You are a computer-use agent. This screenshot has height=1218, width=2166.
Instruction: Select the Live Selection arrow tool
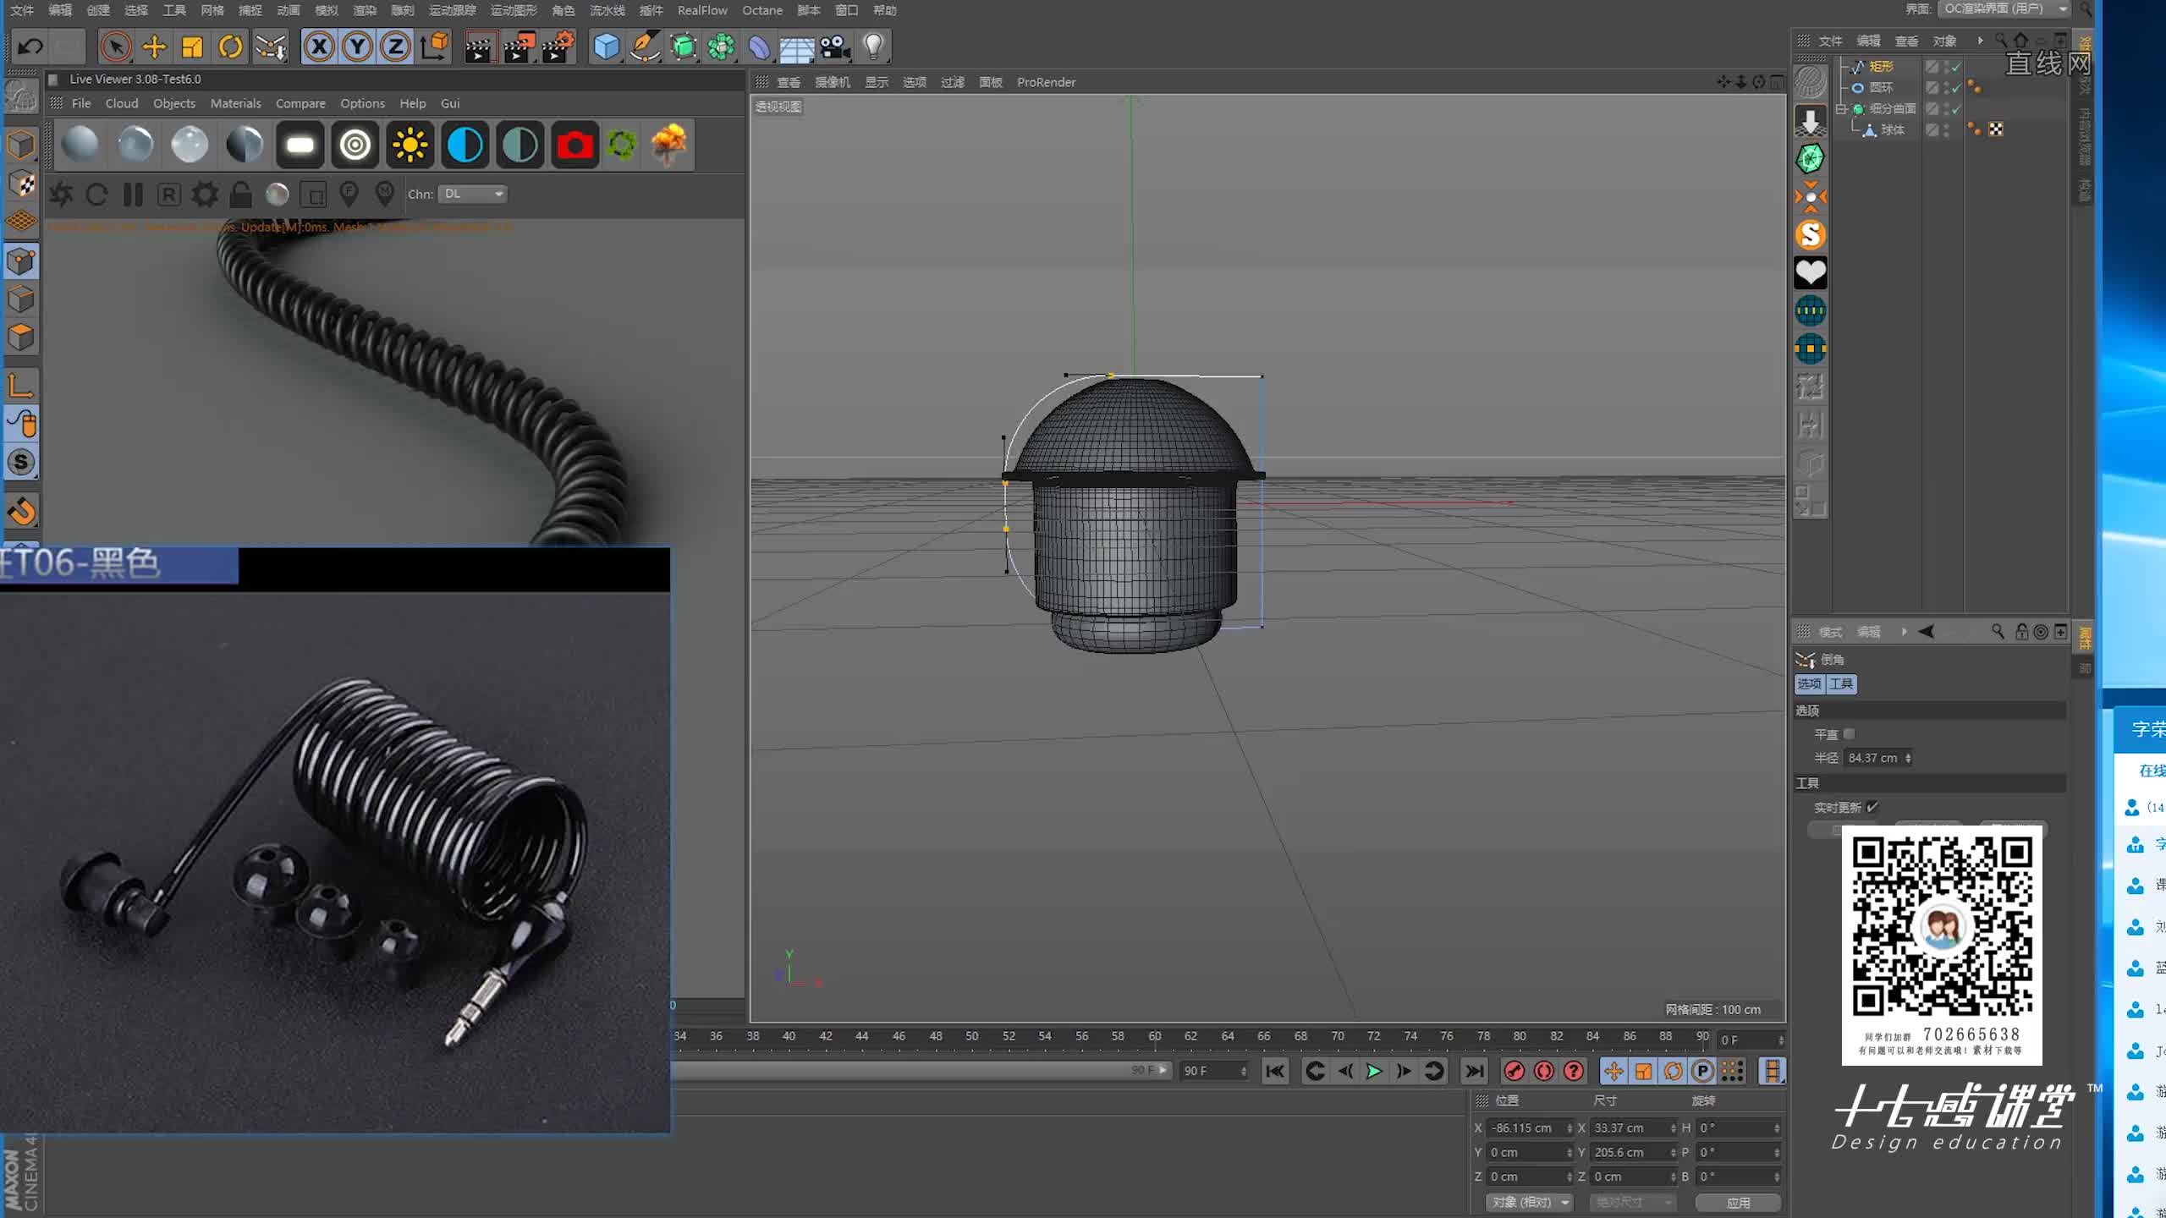(x=116, y=47)
